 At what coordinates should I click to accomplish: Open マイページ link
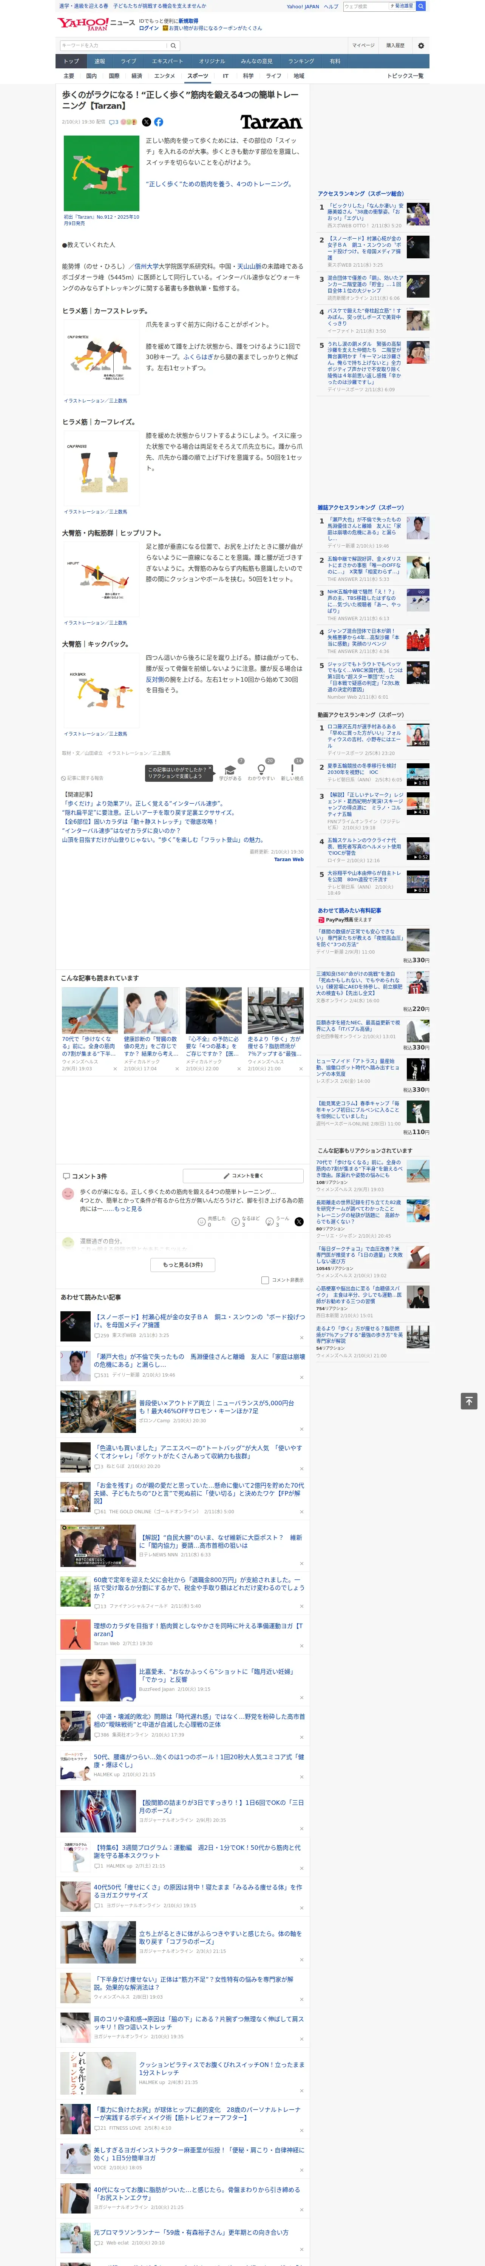(x=363, y=46)
